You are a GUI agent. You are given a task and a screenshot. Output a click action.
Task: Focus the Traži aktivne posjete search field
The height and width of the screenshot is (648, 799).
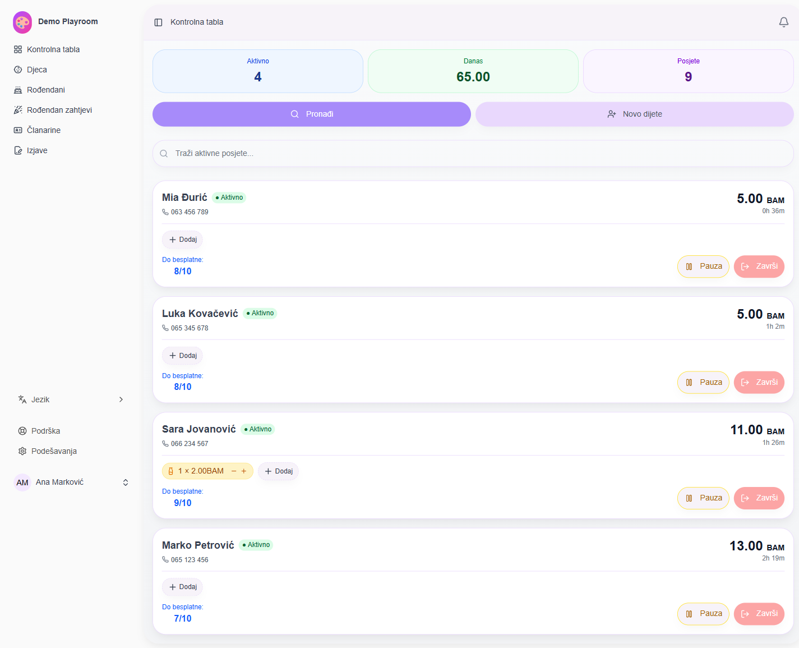[x=473, y=154]
